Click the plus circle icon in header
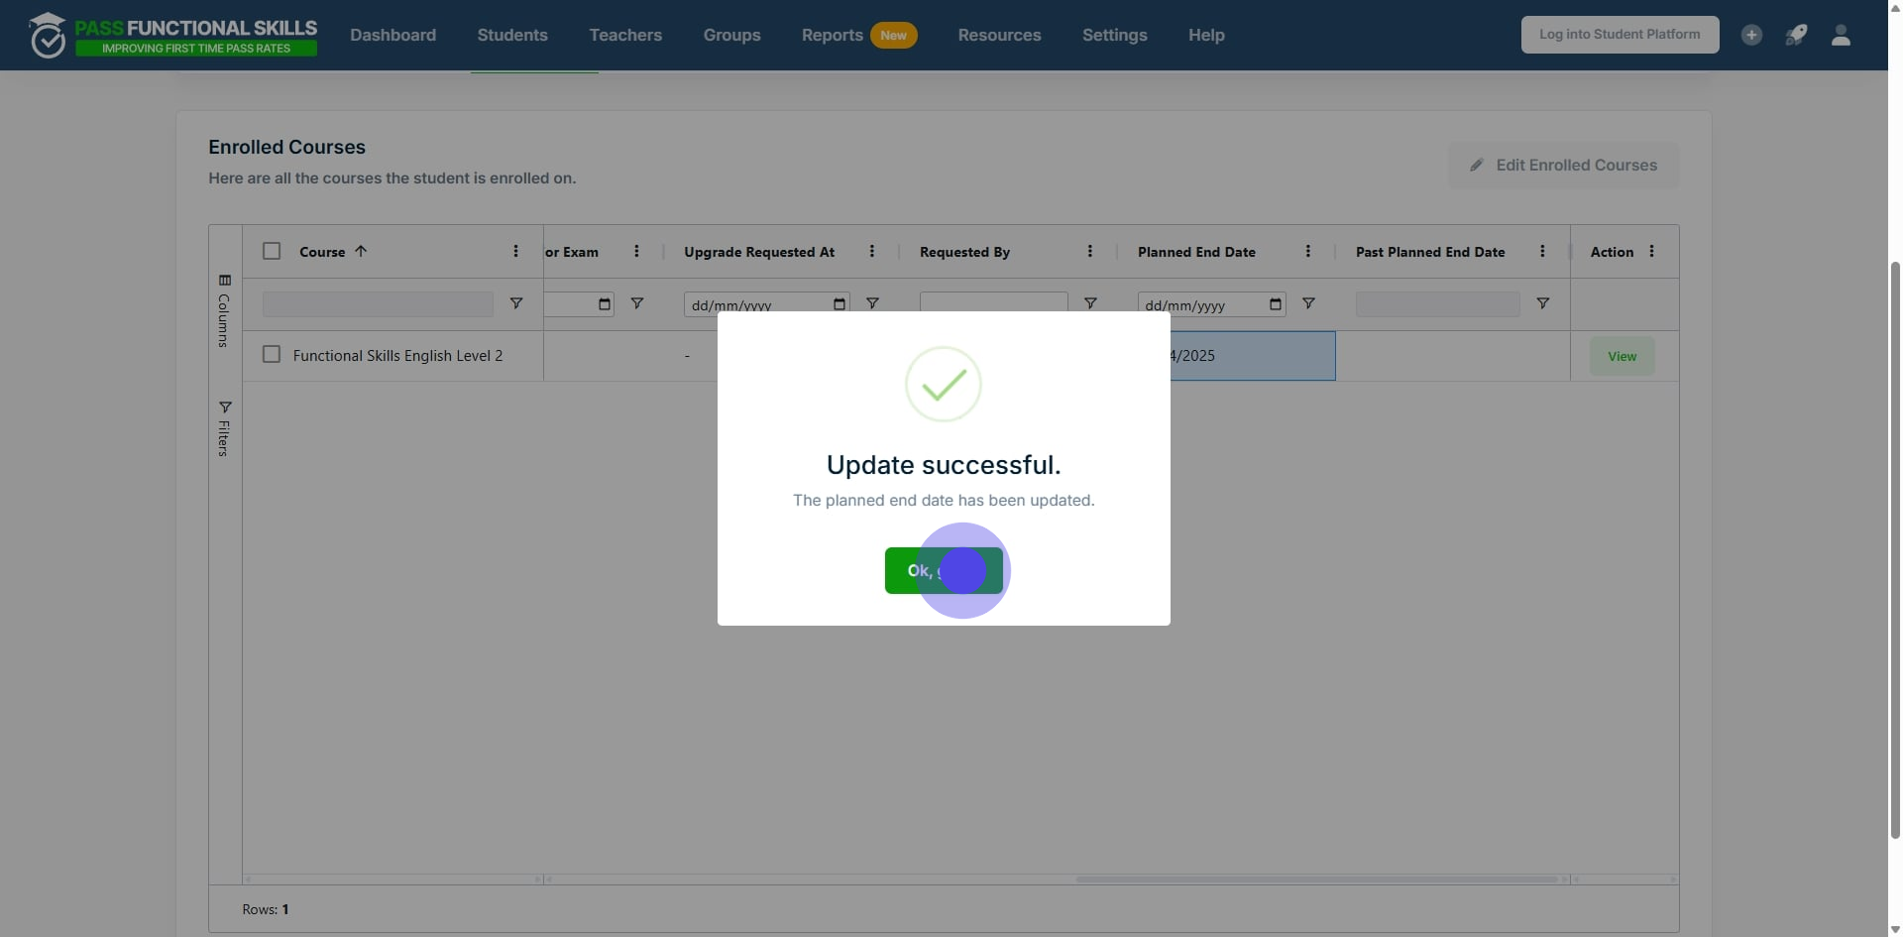1903x937 pixels. [1751, 36]
